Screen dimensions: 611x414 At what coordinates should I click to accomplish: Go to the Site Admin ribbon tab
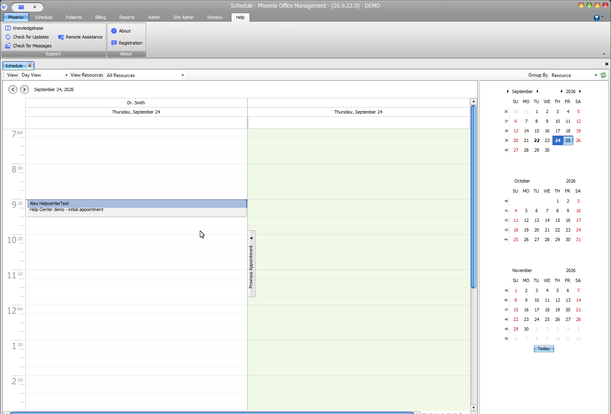183,17
